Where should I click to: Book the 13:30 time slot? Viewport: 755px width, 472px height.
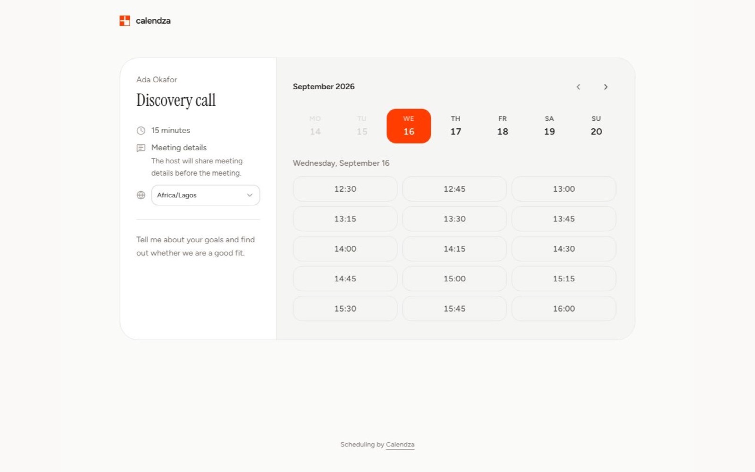click(x=454, y=219)
